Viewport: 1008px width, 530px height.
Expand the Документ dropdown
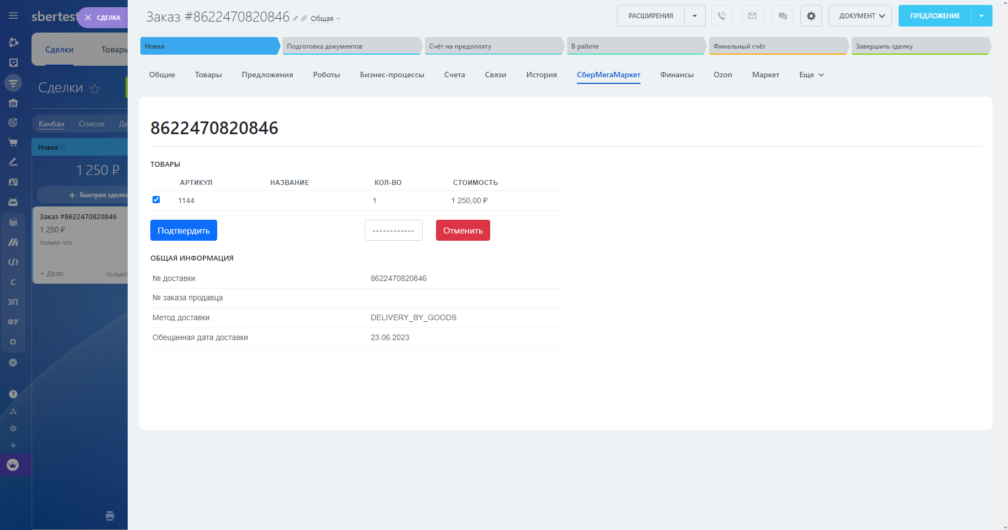click(x=860, y=16)
